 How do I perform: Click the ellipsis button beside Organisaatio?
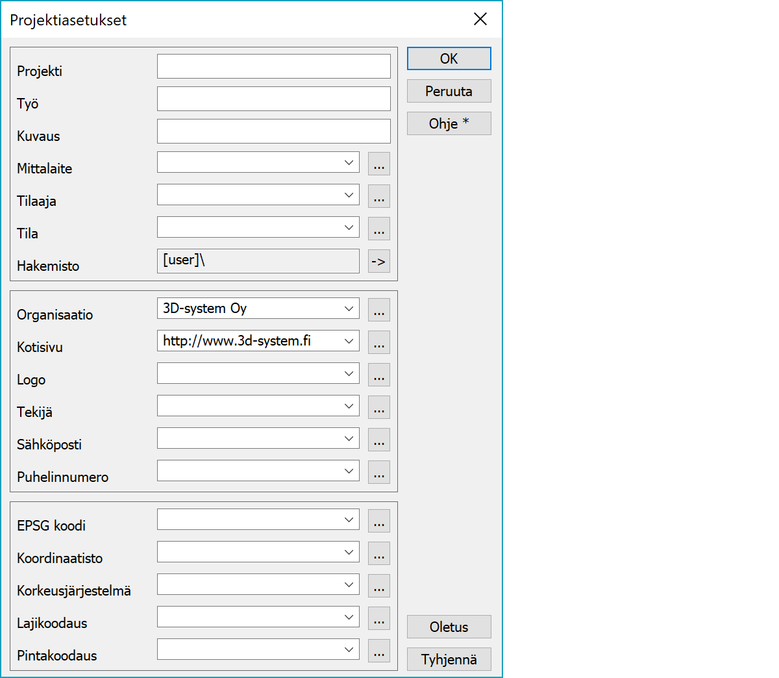coord(379,310)
